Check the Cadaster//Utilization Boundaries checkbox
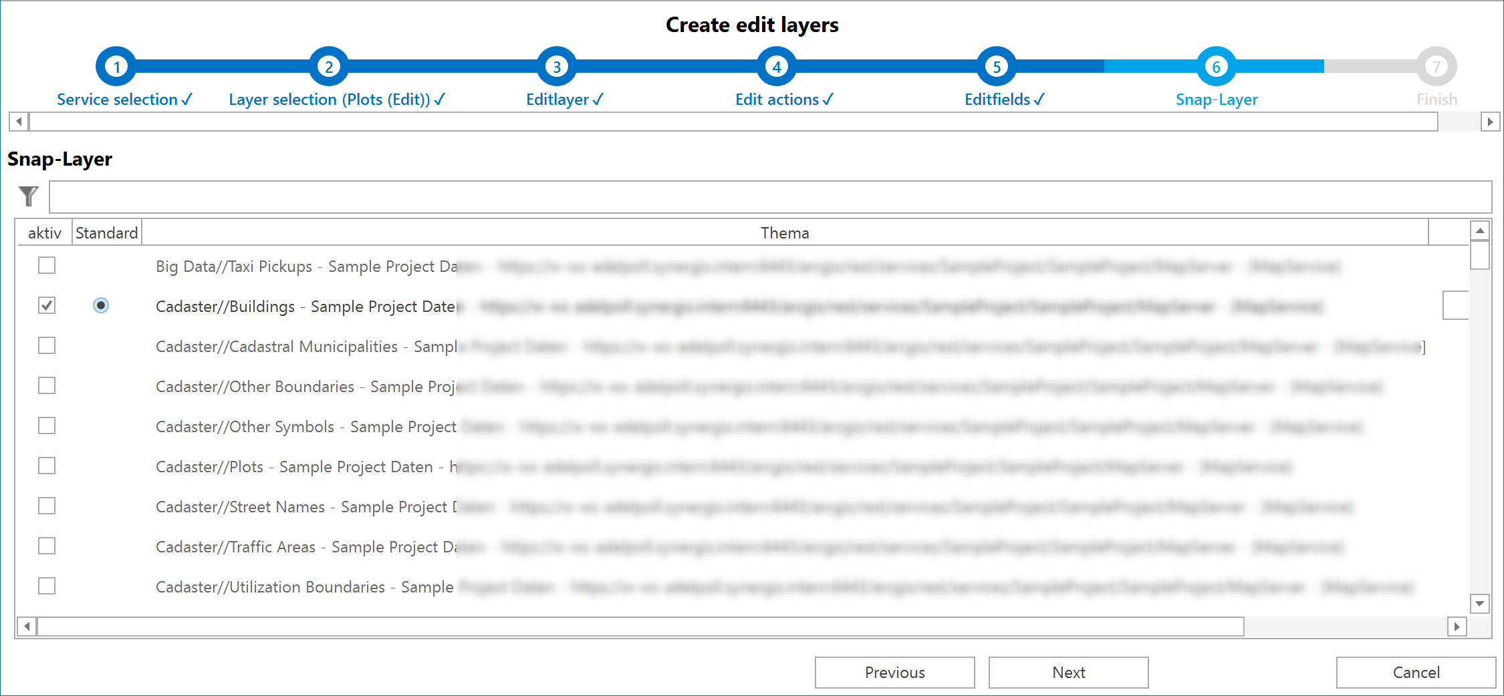The width and height of the screenshot is (1504, 696). (46, 586)
